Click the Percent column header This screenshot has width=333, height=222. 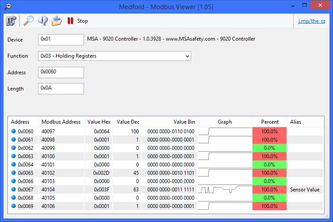click(270, 122)
